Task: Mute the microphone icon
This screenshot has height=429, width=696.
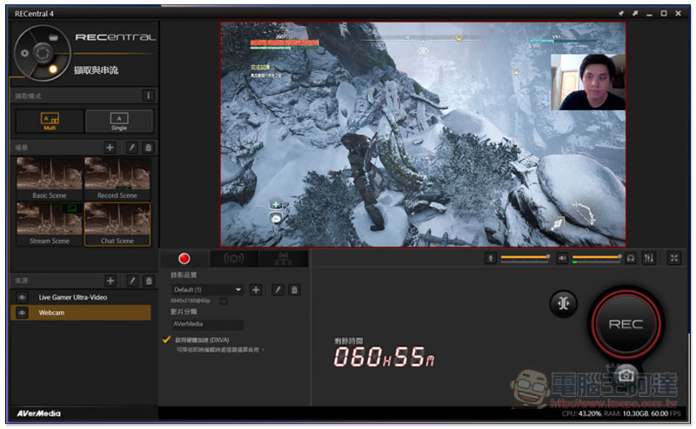Action: [491, 258]
